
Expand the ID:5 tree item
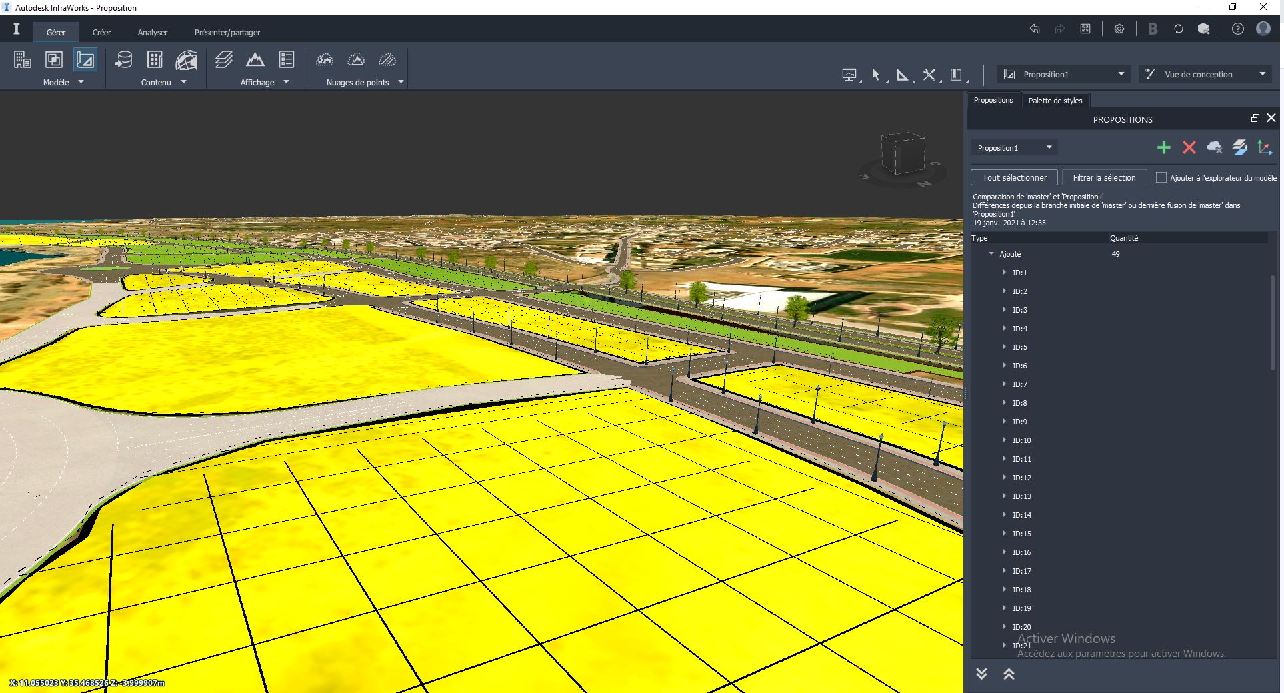[1004, 347]
